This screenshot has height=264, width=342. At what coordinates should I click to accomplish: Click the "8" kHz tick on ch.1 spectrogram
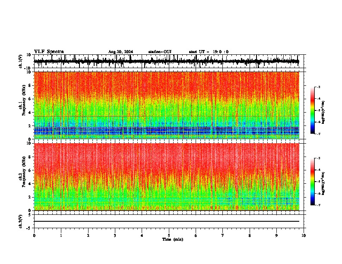click(x=30, y=85)
